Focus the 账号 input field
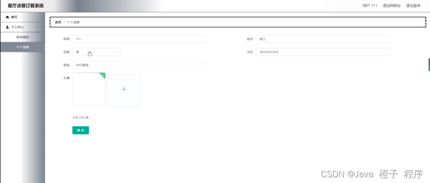 (140, 39)
